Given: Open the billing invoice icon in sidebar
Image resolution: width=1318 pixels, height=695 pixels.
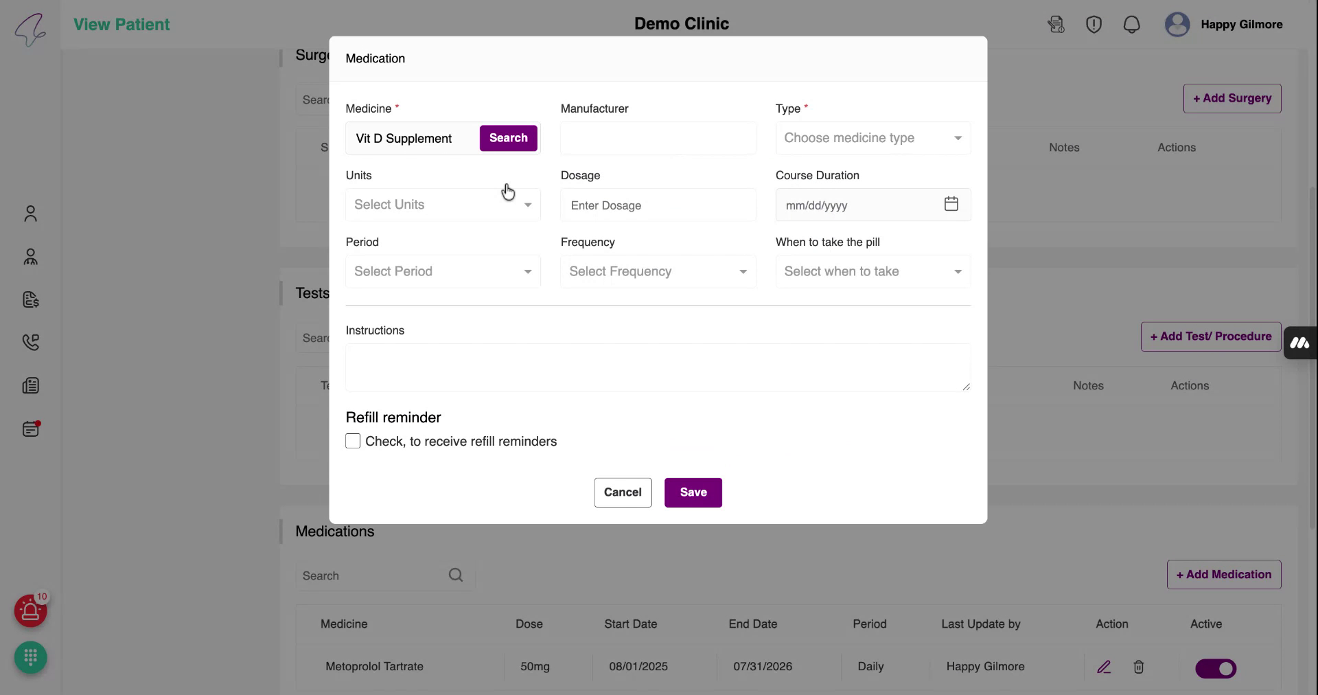Looking at the screenshot, I should click(x=30, y=299).
